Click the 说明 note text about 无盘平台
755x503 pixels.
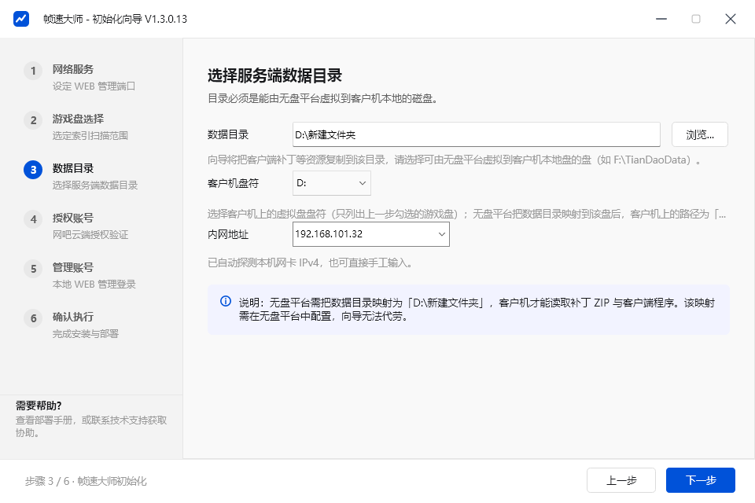[x=477, y=309]
